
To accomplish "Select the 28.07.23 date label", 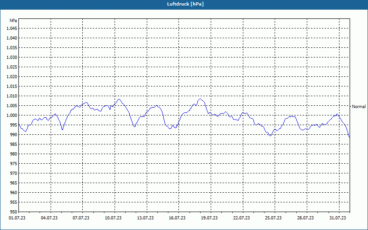I will (x=305, y=218).
